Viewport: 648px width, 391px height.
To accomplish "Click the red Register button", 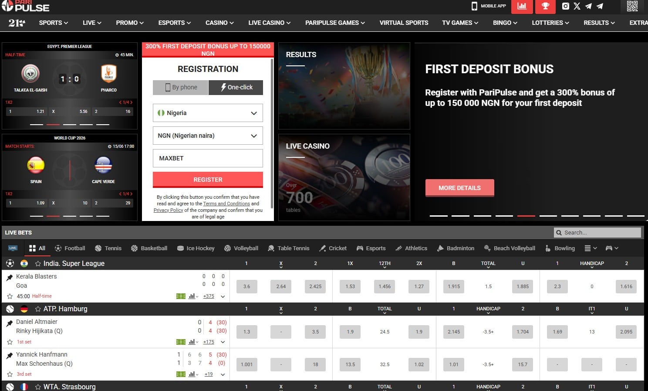I will [208, 180].
